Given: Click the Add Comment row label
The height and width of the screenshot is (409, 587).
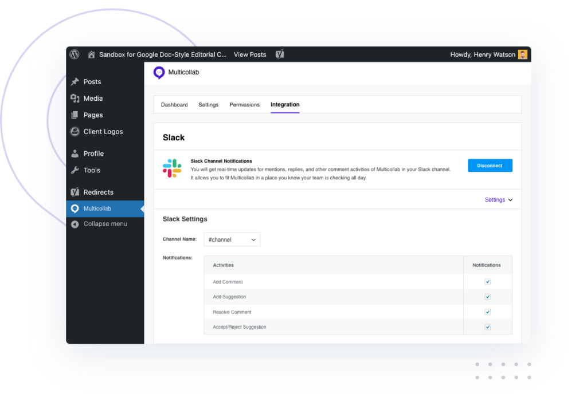Looking at the screenshot, I should 228,282.
